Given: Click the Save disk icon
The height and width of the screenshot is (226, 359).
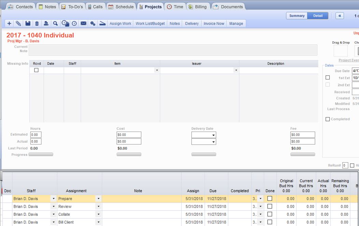Looking at the screenshot, I should tap(28, 23).
